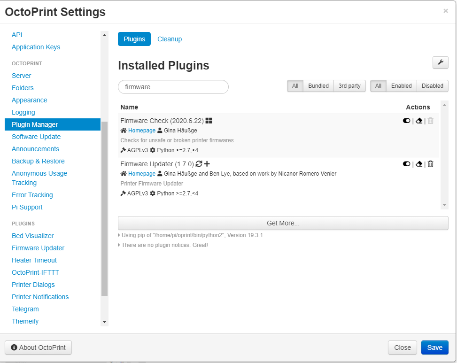Filter plugins by Disabled
The image size is (457, 363).
pyautogui.click(x=432, y=86)
